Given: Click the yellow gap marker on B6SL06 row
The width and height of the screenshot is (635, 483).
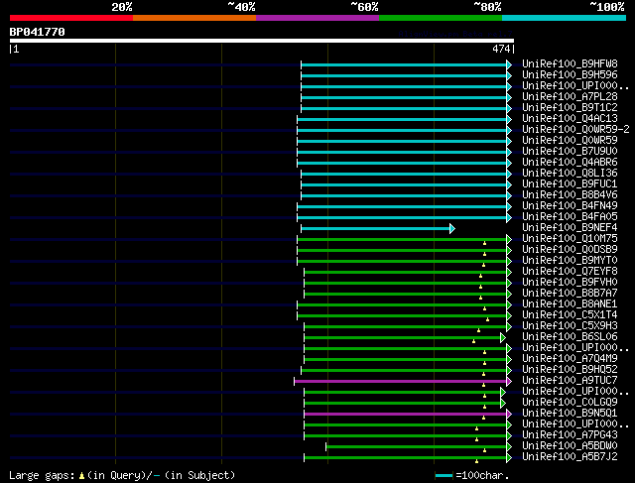Looking at the screenshot, I should click(474, 340).
